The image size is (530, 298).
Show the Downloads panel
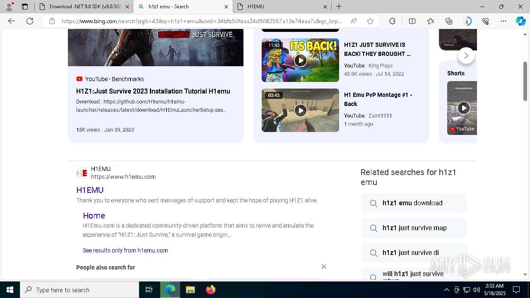467,21
